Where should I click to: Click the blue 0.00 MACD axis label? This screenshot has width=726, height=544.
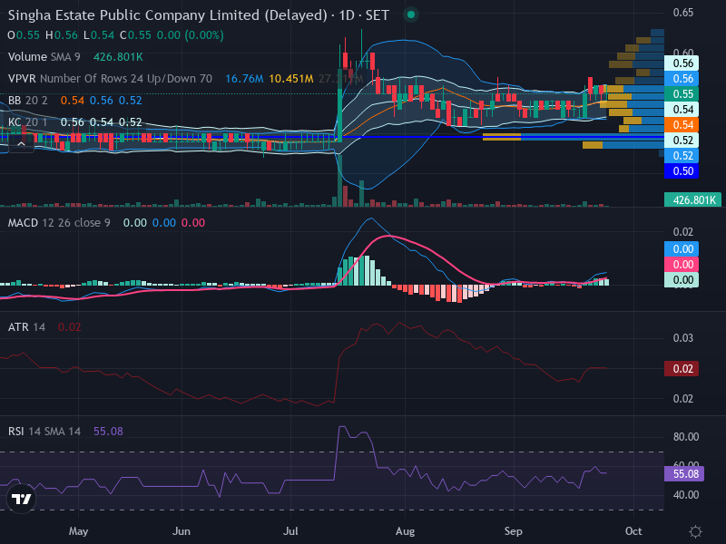[x=682, y=248]
